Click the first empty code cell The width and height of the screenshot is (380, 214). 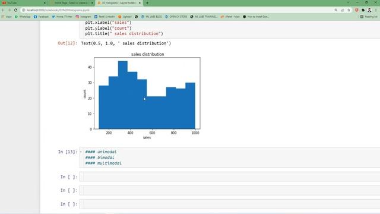(x=230, y=177)
